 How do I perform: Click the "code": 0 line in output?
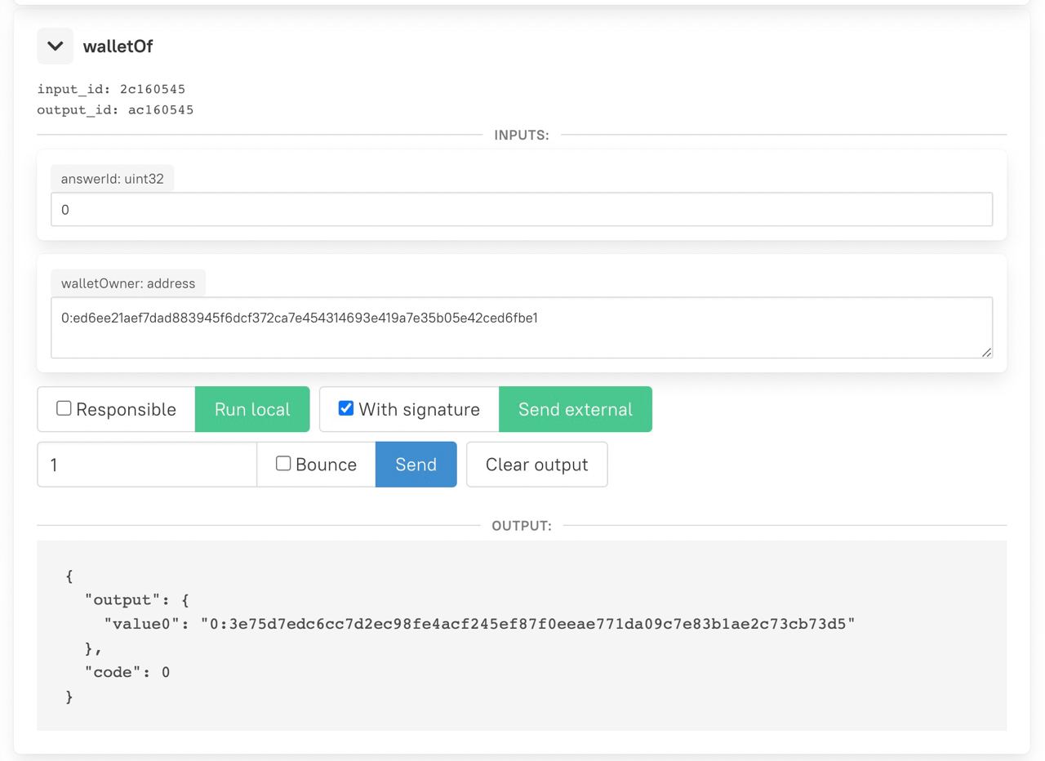point(127,673)
